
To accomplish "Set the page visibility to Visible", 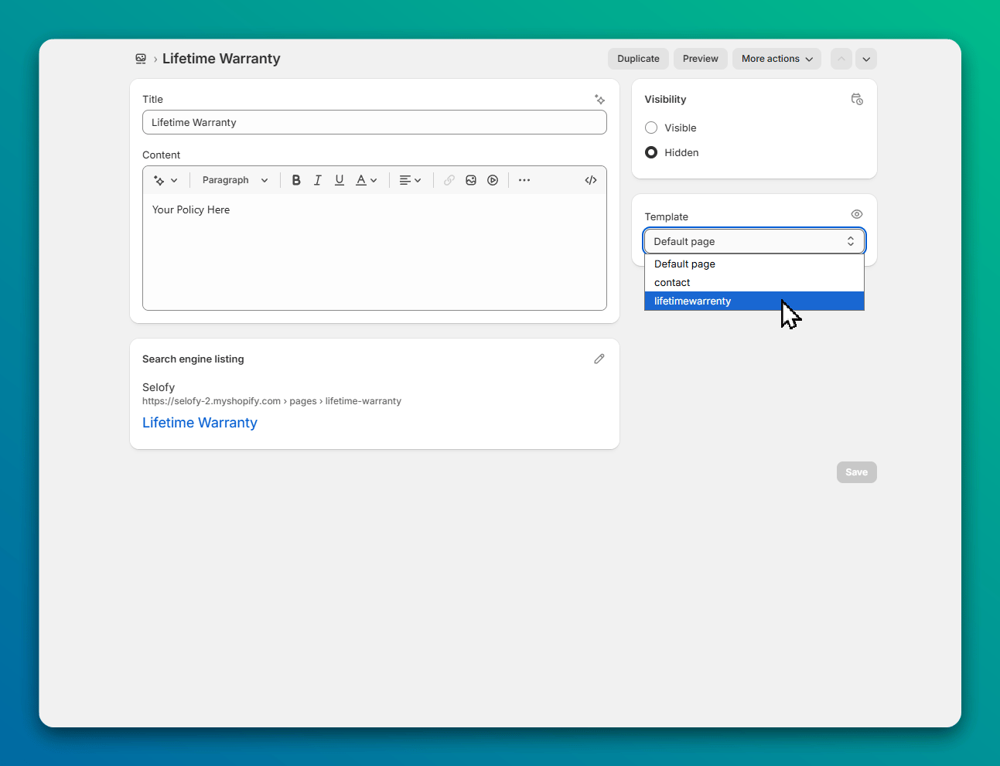I will (x=651, y=128).
